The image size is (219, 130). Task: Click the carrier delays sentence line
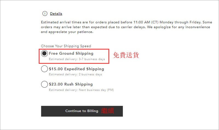125,27
